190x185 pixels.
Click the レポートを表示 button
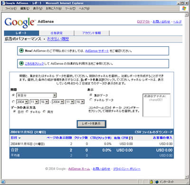(x=91, y=123)
